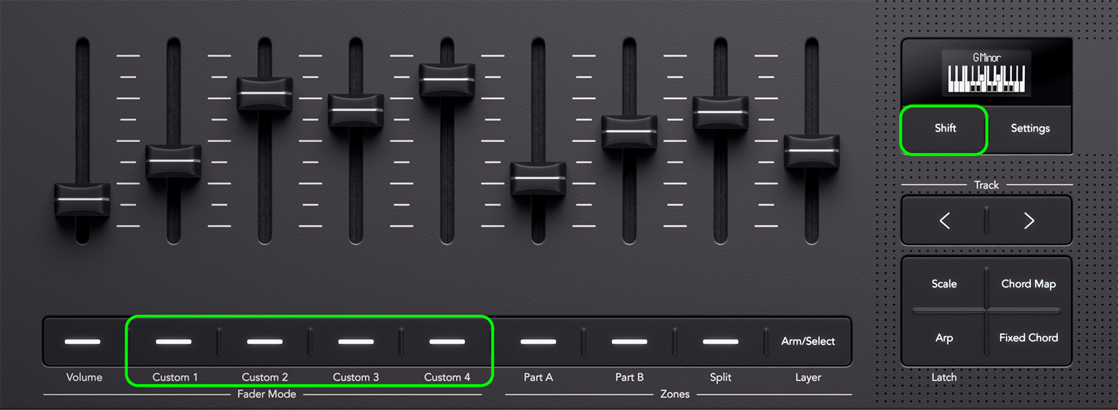Screen dimensions: 1118x410
Task: Select the fader cap above Part B
Action: [x=629, y=131]
